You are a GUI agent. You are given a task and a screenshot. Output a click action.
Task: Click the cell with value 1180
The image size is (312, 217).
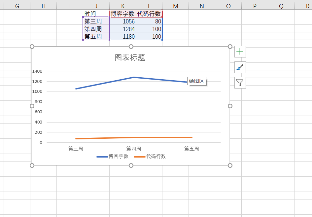123,36
